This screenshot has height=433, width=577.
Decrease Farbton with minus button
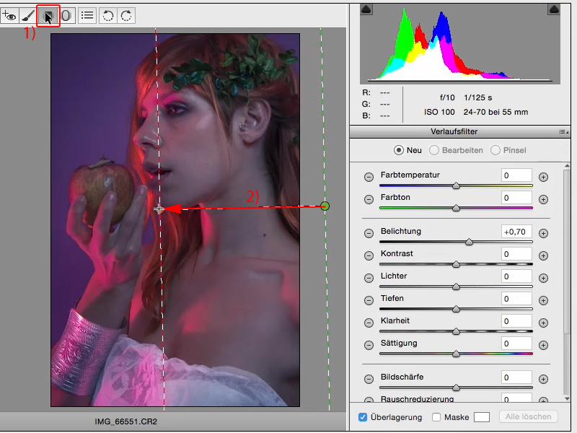click(x=369, y=200)
